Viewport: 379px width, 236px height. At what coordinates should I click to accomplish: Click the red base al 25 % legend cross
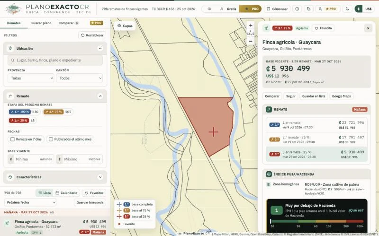119,216
